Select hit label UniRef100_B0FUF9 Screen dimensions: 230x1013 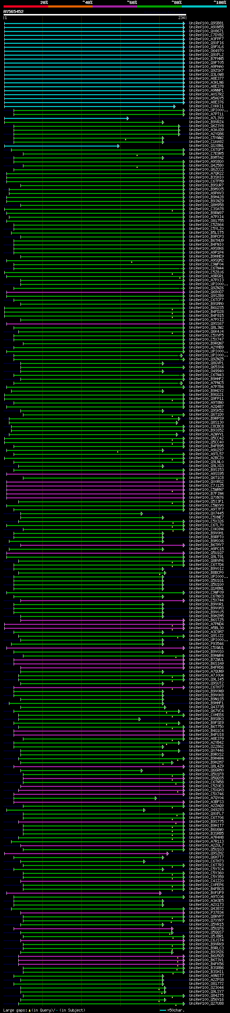point(206,893)
